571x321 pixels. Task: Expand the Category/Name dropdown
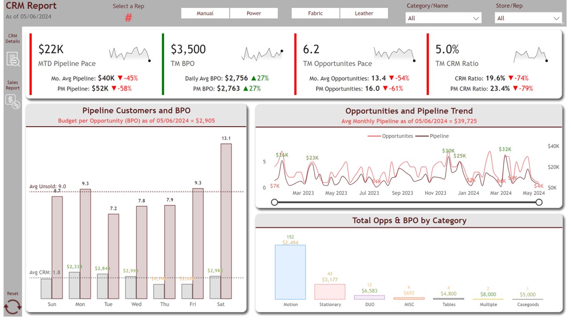443,18
